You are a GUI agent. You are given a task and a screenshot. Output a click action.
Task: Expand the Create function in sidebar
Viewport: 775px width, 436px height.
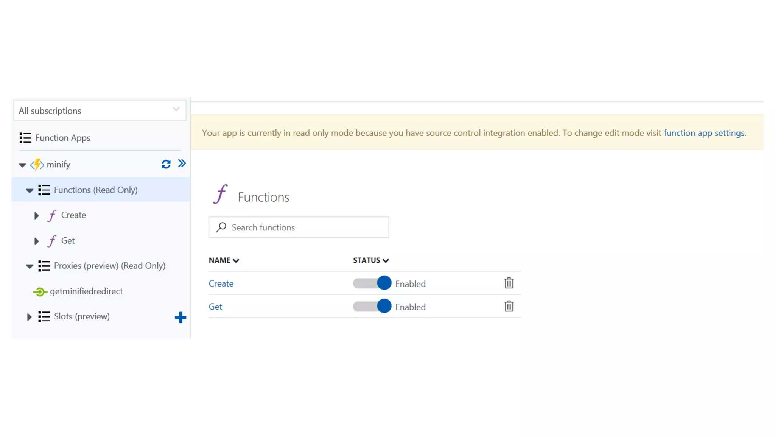click(36, 216)
